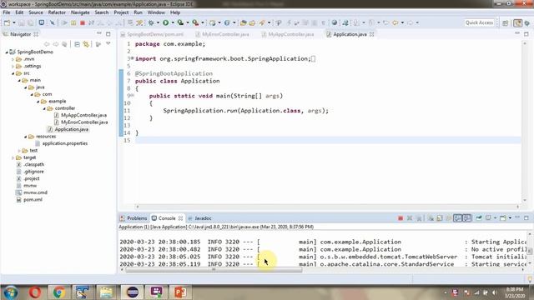Click the Eclipse icon on taskbar
Image resolution: width=534 pixels, height=300 pixels.
tap(133, 292)
